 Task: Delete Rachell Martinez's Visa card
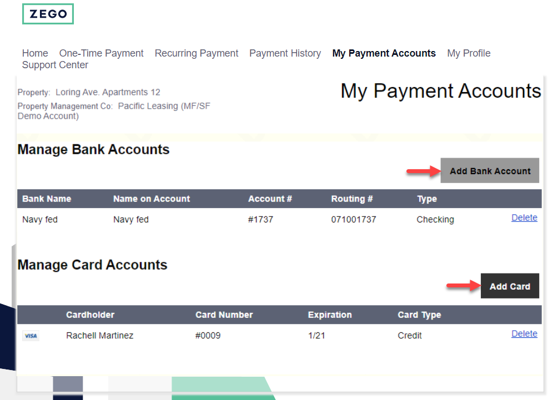tap(524, 333)
